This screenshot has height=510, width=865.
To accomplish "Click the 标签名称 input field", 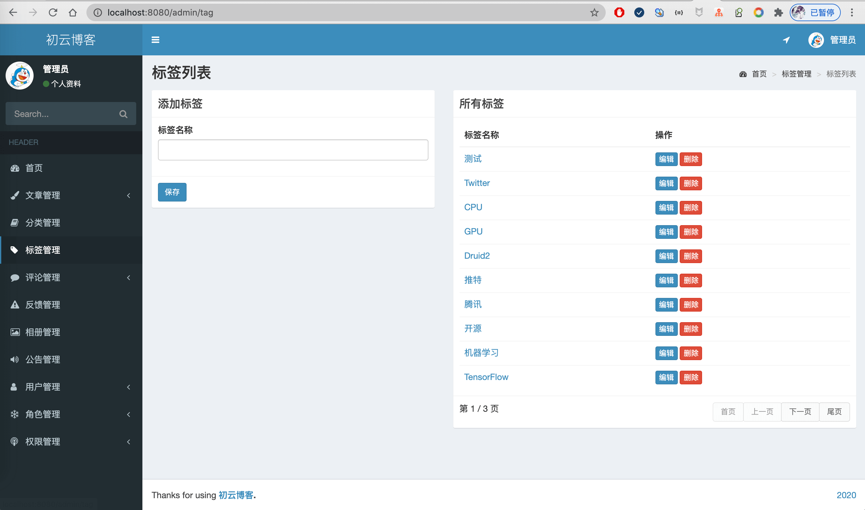I will coord(293,149).
